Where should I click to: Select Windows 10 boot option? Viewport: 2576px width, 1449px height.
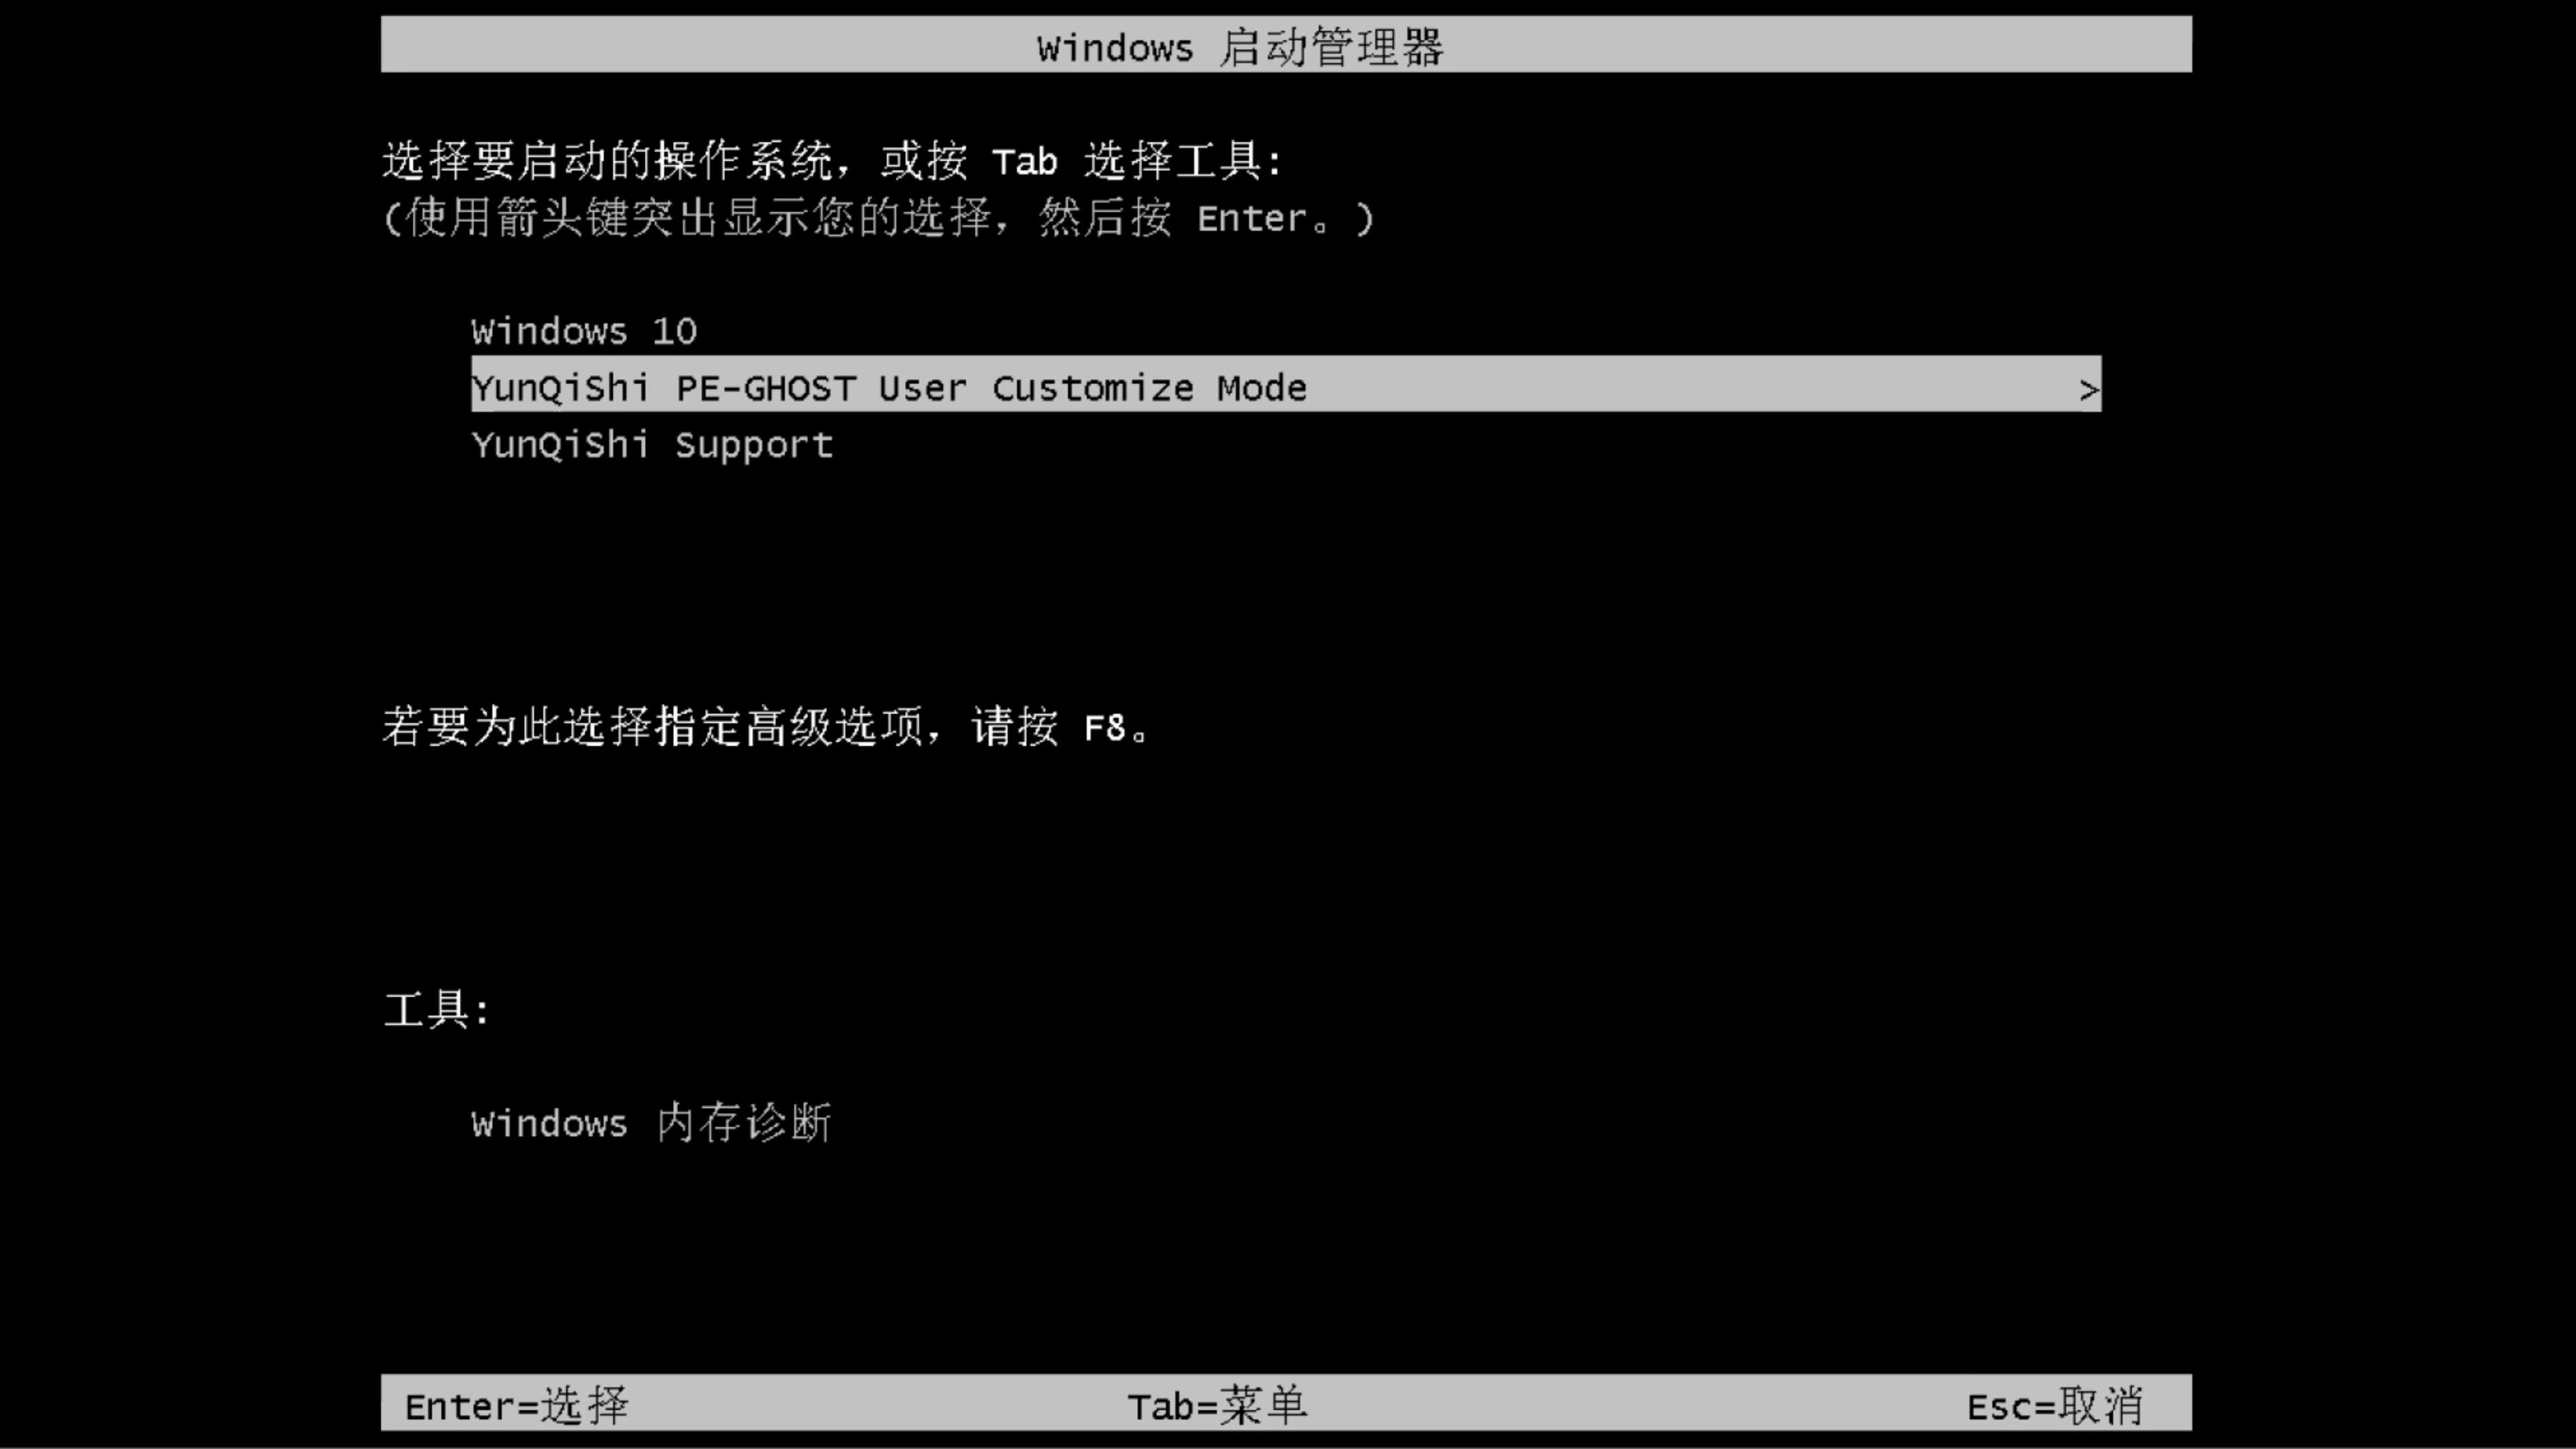coord(582,329)
